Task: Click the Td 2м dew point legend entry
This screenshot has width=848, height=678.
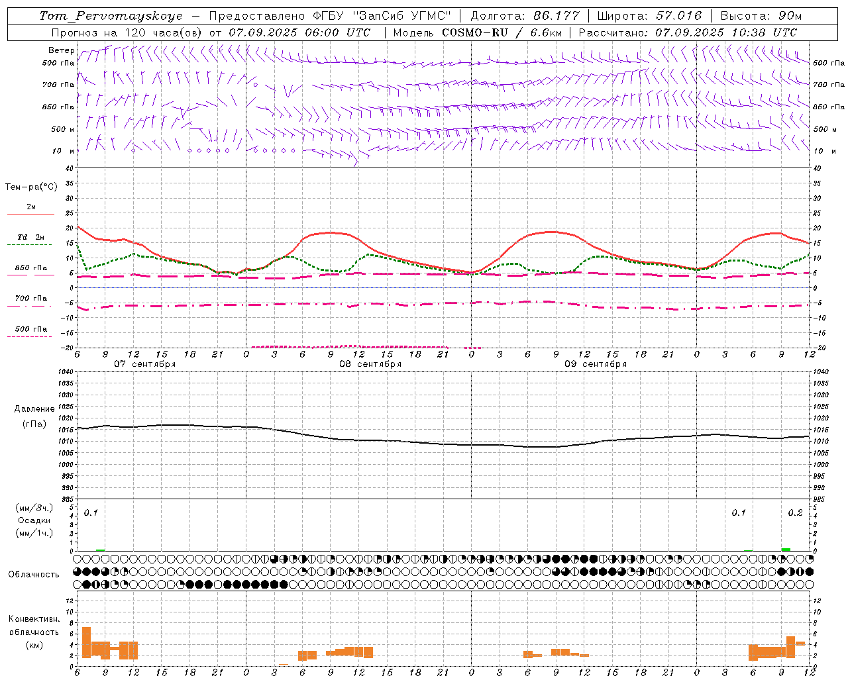Action: click(x=30, y=237)
